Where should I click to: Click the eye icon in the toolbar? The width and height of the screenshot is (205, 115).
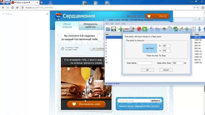pos(164,29)
